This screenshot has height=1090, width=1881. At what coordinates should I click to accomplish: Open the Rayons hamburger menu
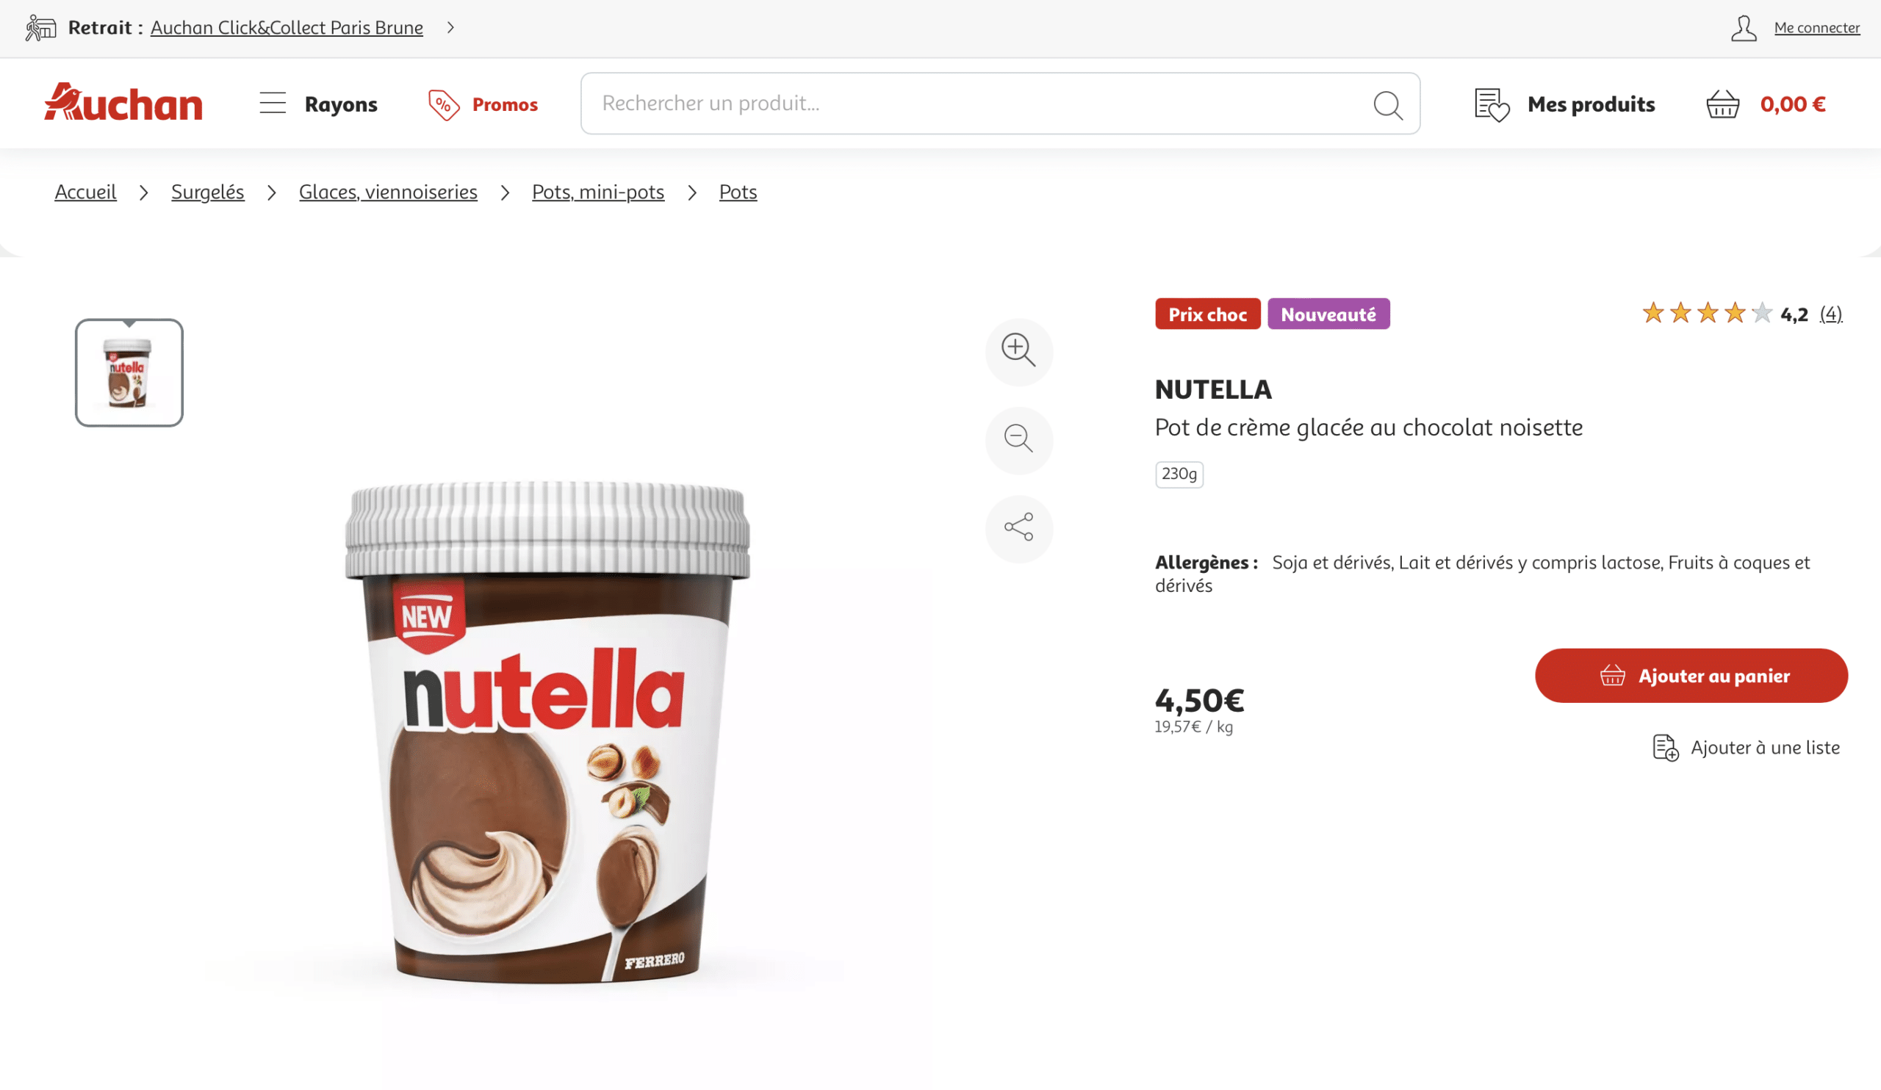[273, 103]
